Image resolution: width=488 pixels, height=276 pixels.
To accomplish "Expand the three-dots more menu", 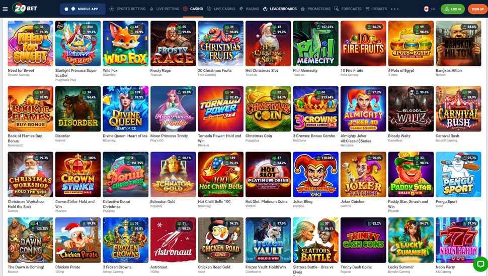I will (394, 9).
